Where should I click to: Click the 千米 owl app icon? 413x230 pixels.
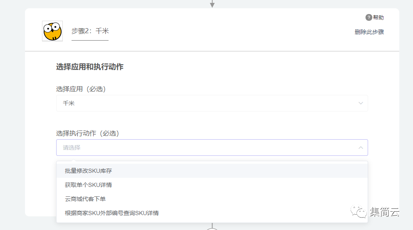pyautogui.click(x=52, y=31)
